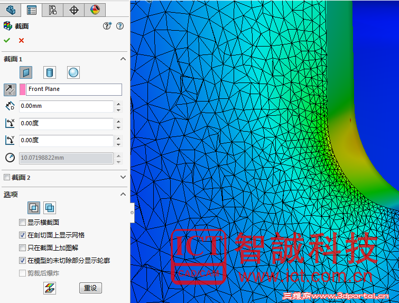
Task: Edit the Y rotation 0.00度 field
Action: click(66, 141)
